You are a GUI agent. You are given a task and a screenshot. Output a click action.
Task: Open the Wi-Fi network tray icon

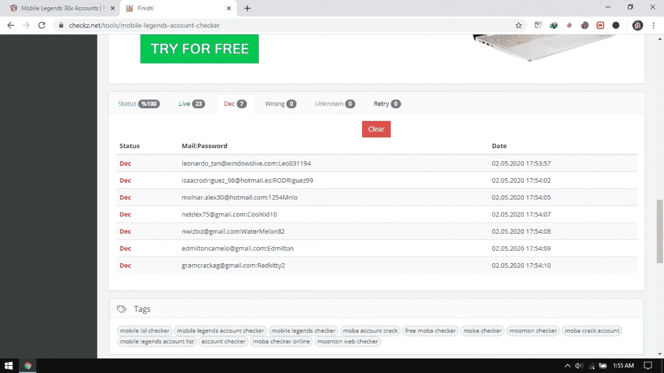pos(592,366)
